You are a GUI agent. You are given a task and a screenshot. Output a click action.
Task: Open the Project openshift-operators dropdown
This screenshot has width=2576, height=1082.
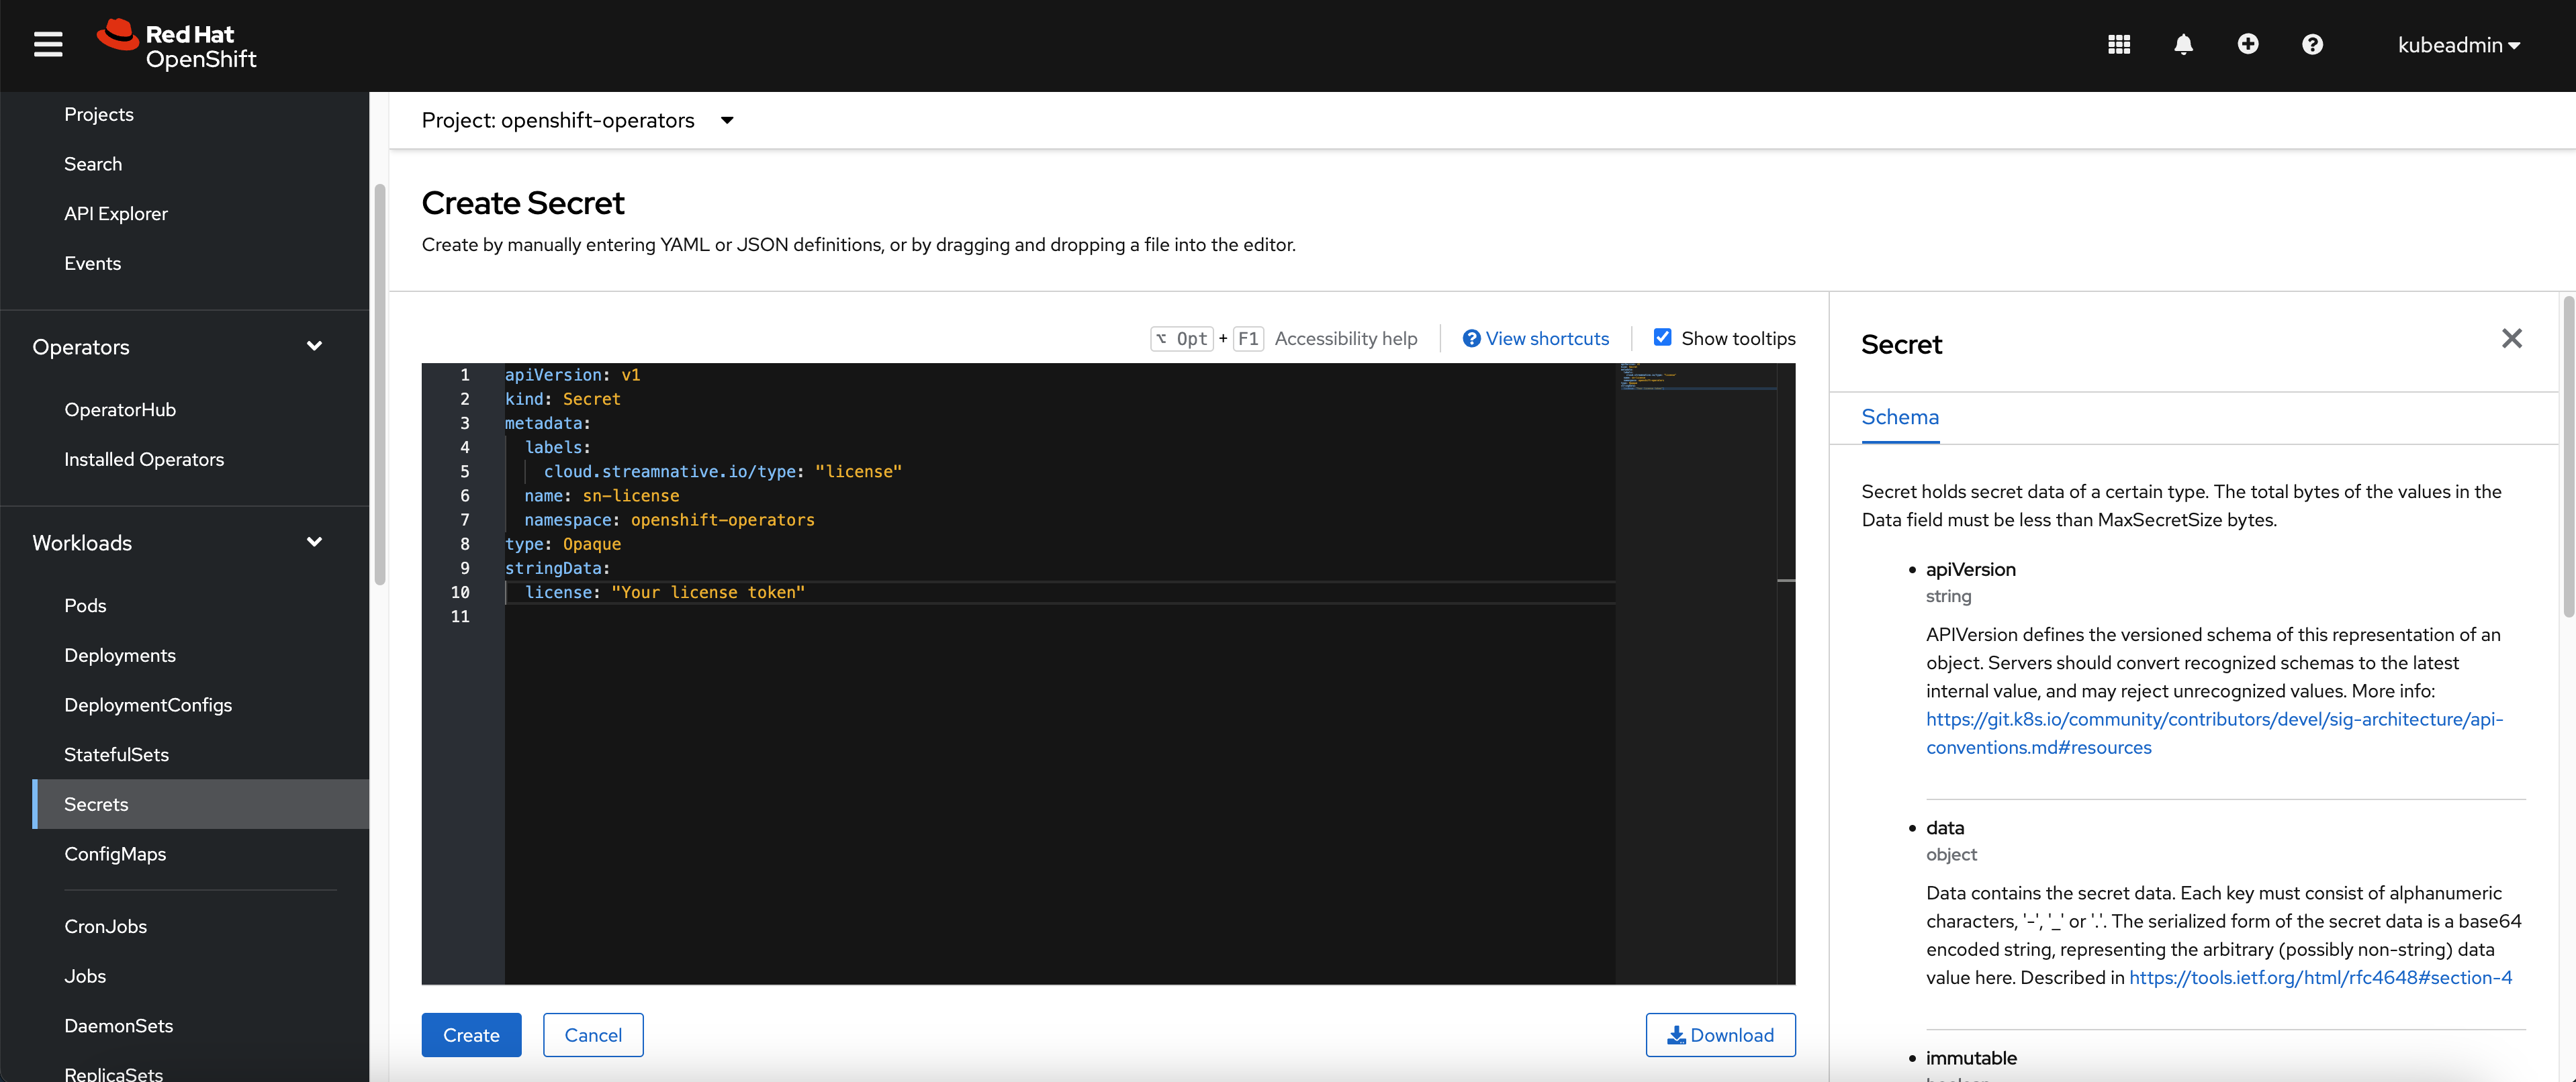[x=578, y=121]
